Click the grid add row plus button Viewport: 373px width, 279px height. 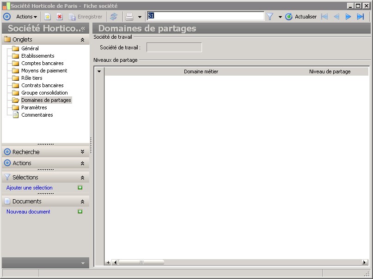[x=108, y=262]
